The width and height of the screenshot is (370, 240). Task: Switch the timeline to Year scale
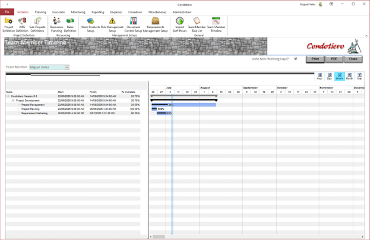359,76
